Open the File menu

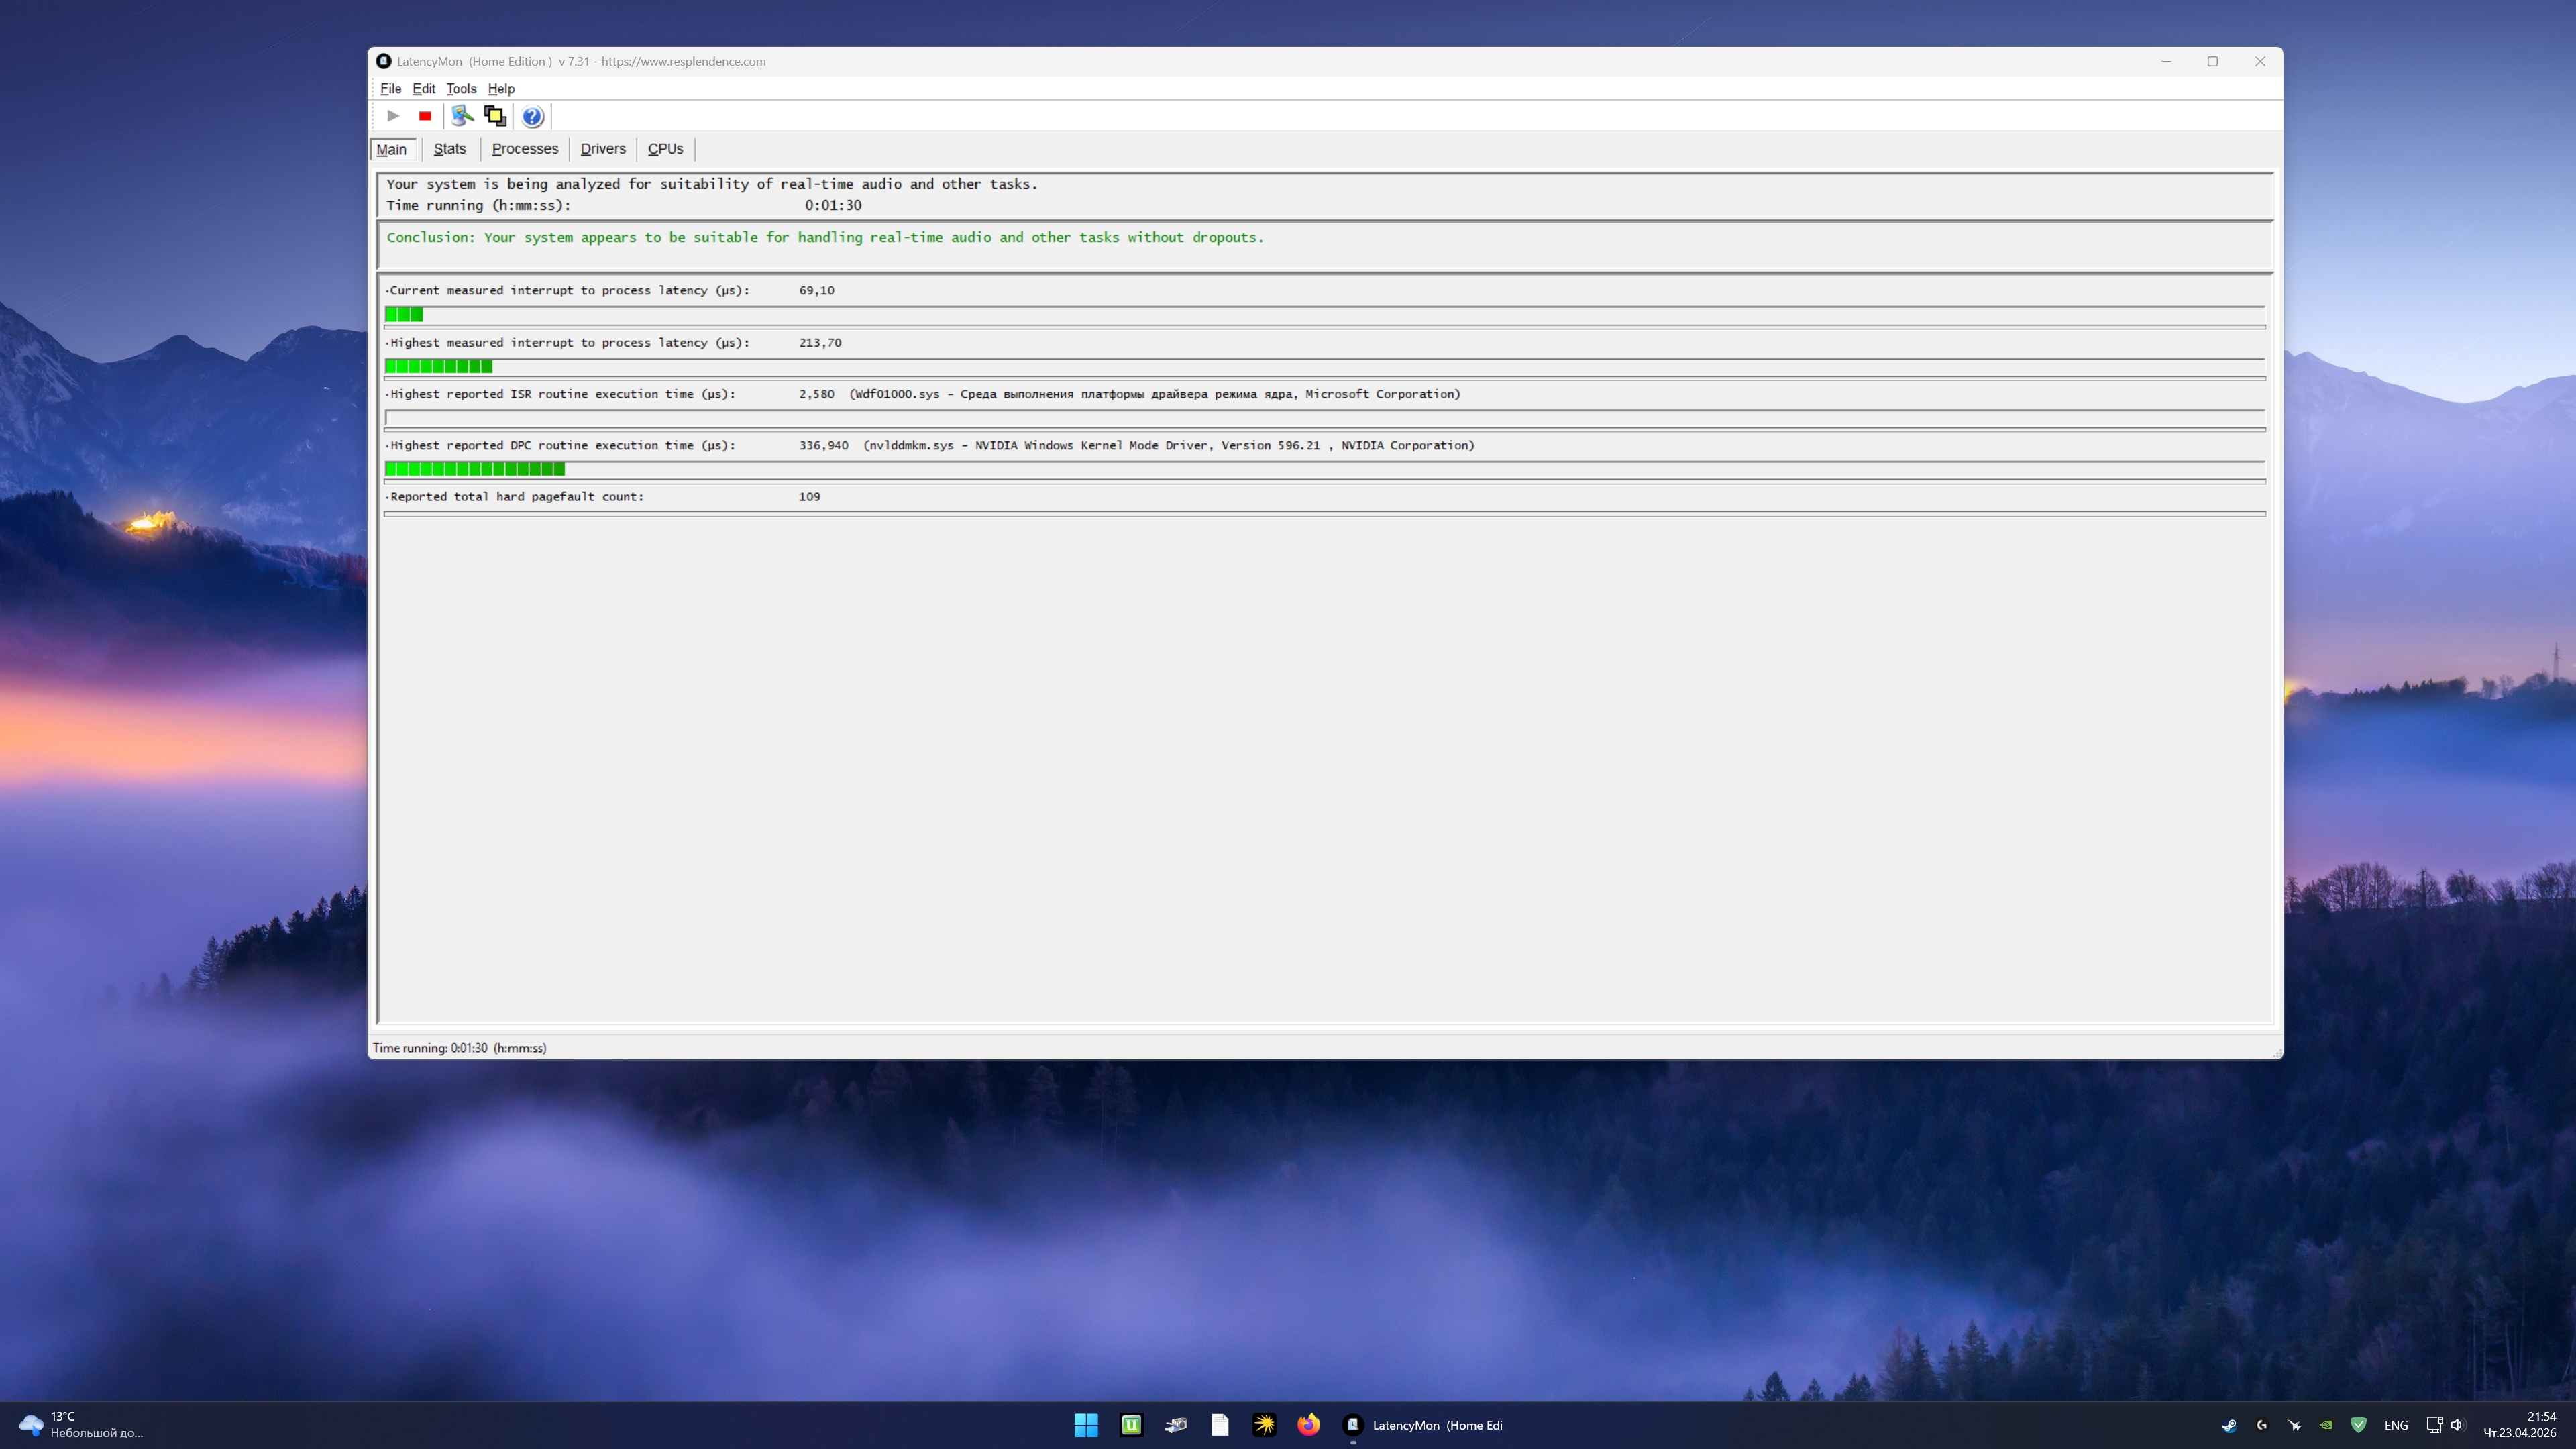point(390,89)
